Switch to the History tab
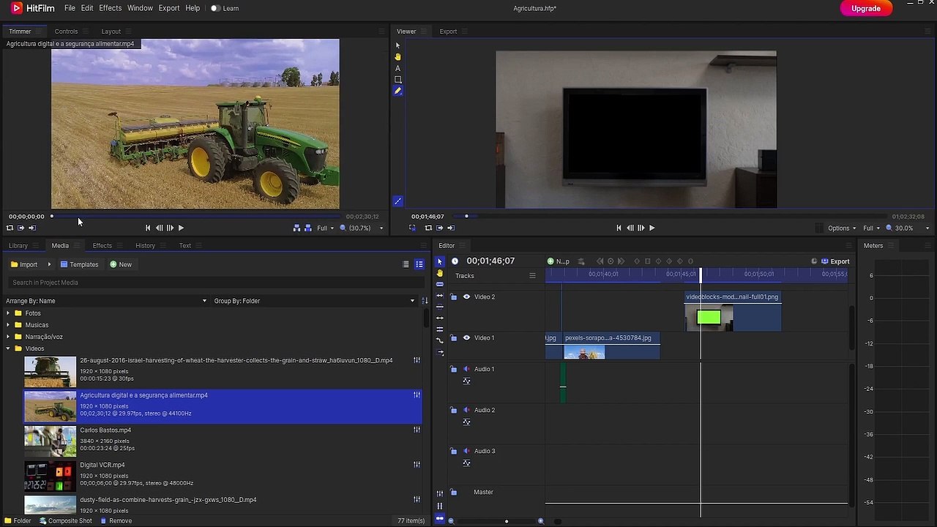The height and width of the screenshot is (527, 937). point(145,246)
